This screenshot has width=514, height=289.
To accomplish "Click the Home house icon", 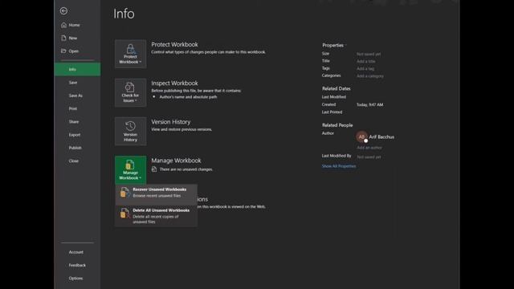I will coord(63,25).
